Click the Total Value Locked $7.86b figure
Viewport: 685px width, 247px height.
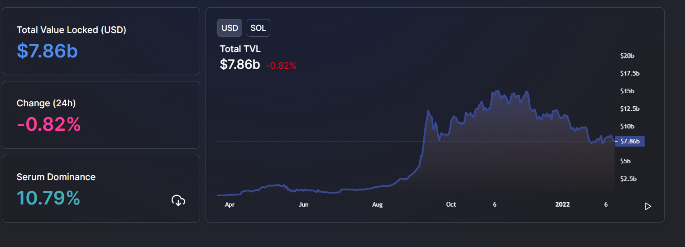click(47, 51)
